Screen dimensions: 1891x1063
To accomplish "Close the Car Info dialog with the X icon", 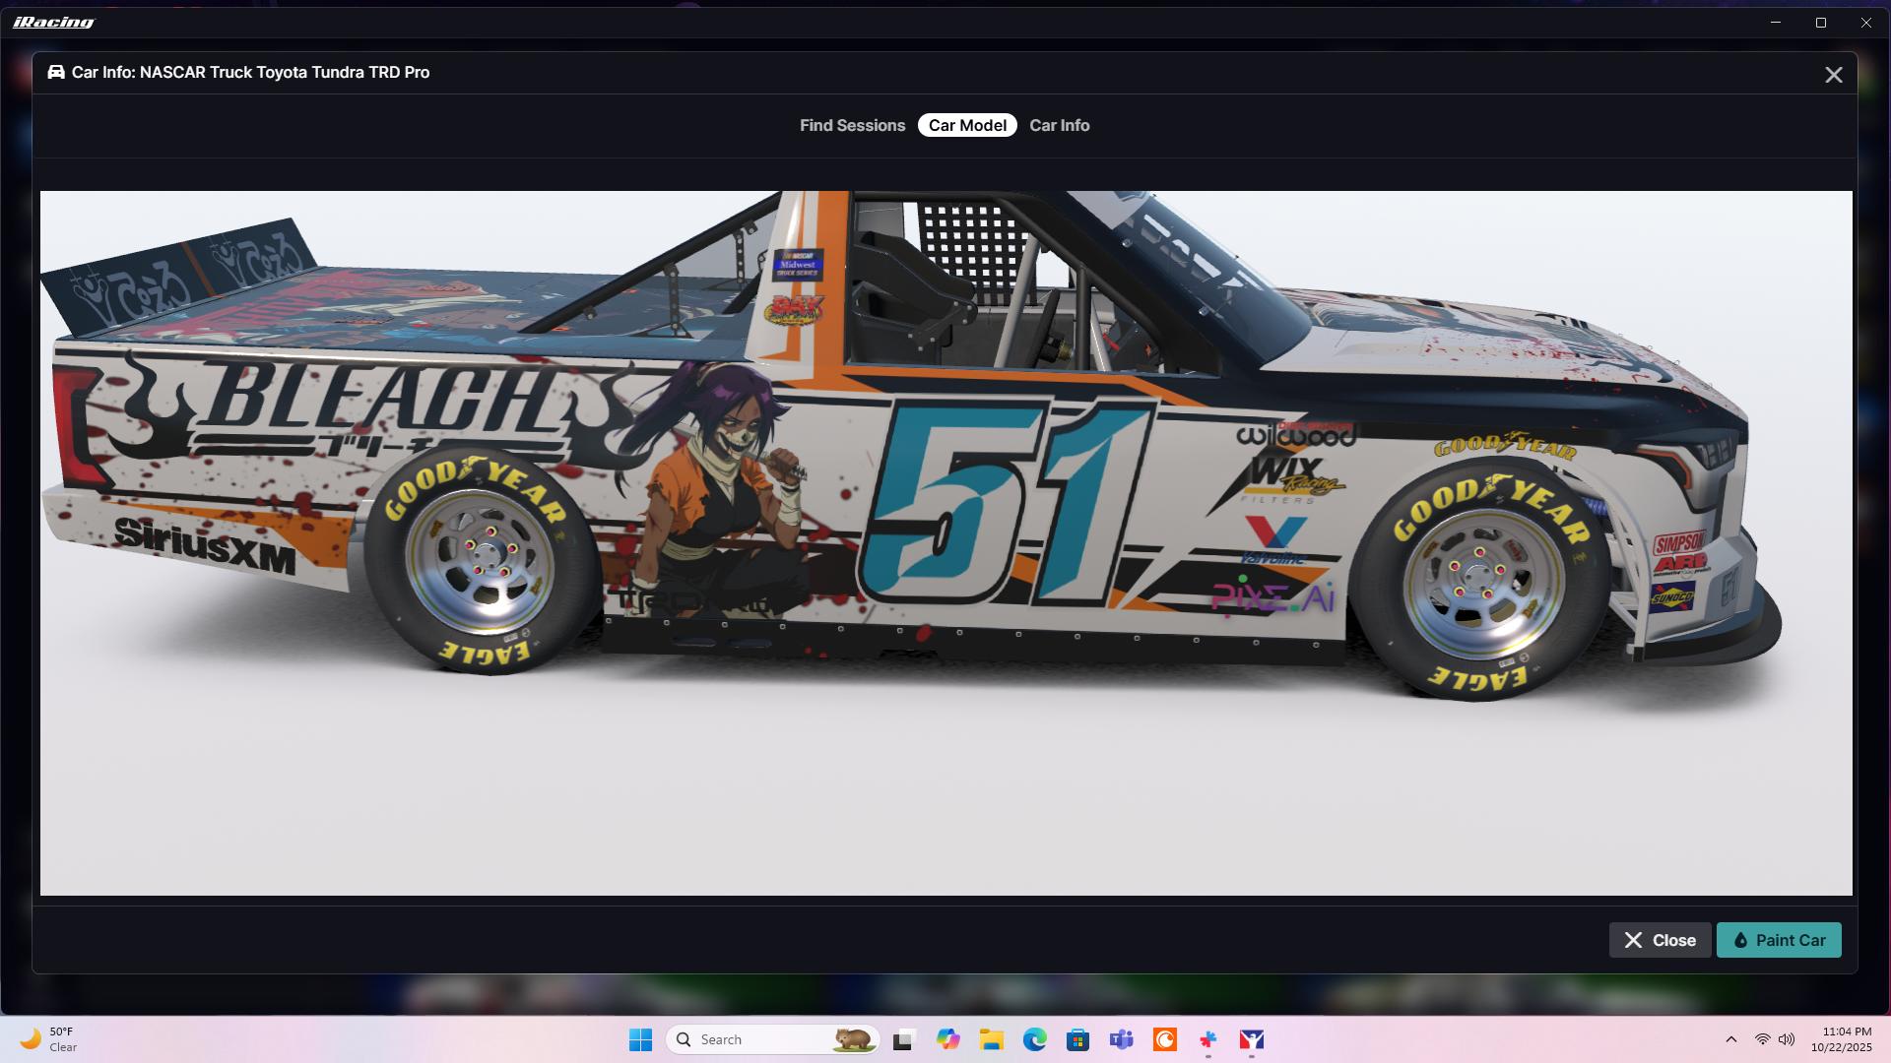I will (1833, 75).
